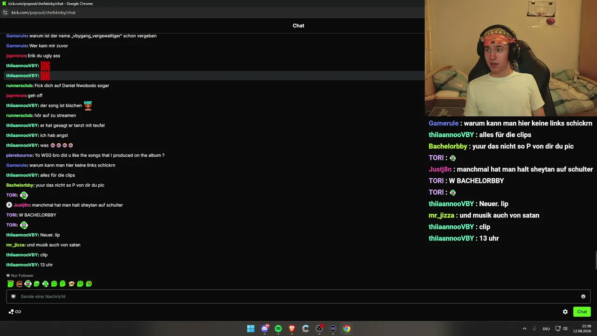Switch the DEU keyboard language

pyautogui.click(x=546, y=329)
